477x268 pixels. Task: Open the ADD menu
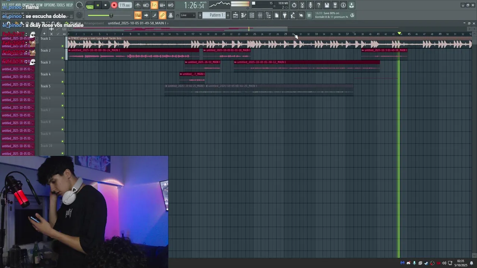click(x=18, y=5)
